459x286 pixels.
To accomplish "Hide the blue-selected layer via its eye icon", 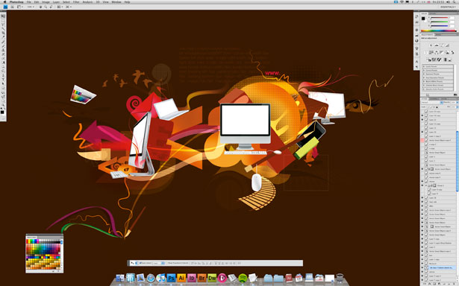I will (422, 267).
